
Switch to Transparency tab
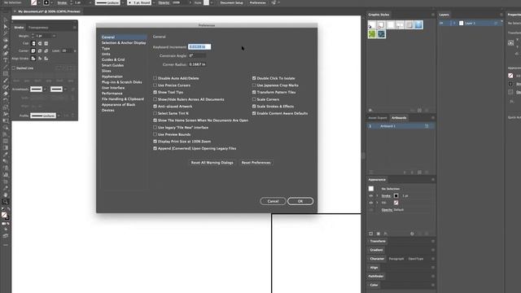[x=38, y=27]
